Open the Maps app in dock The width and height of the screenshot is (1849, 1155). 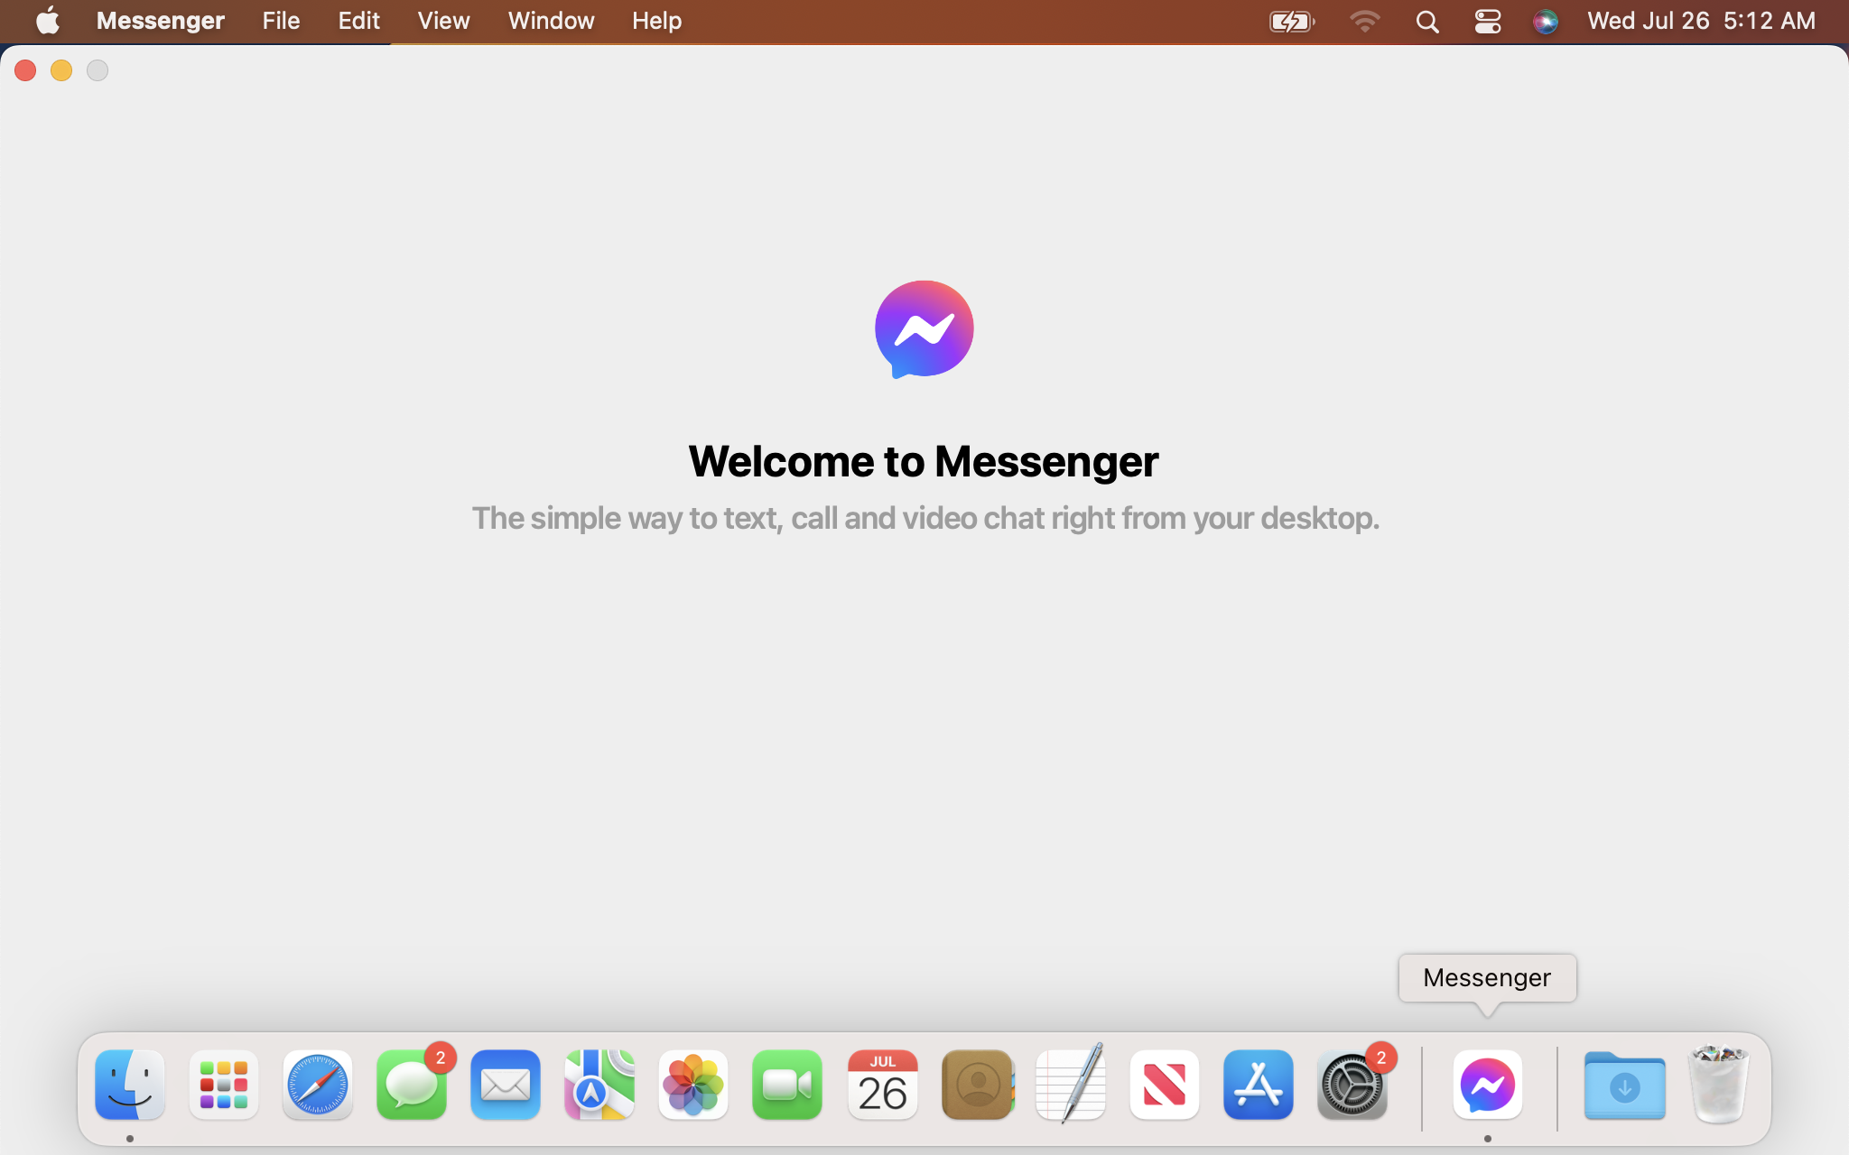click(599, 1086)
